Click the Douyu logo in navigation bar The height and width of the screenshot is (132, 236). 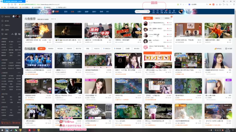(55, 11)
